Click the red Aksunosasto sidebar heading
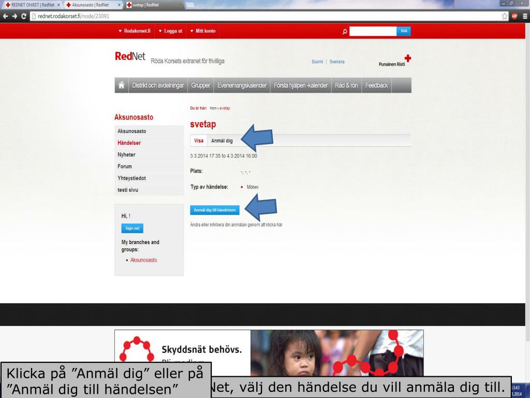The width and height of the screenshot is (530, 398). coord(134,118)
